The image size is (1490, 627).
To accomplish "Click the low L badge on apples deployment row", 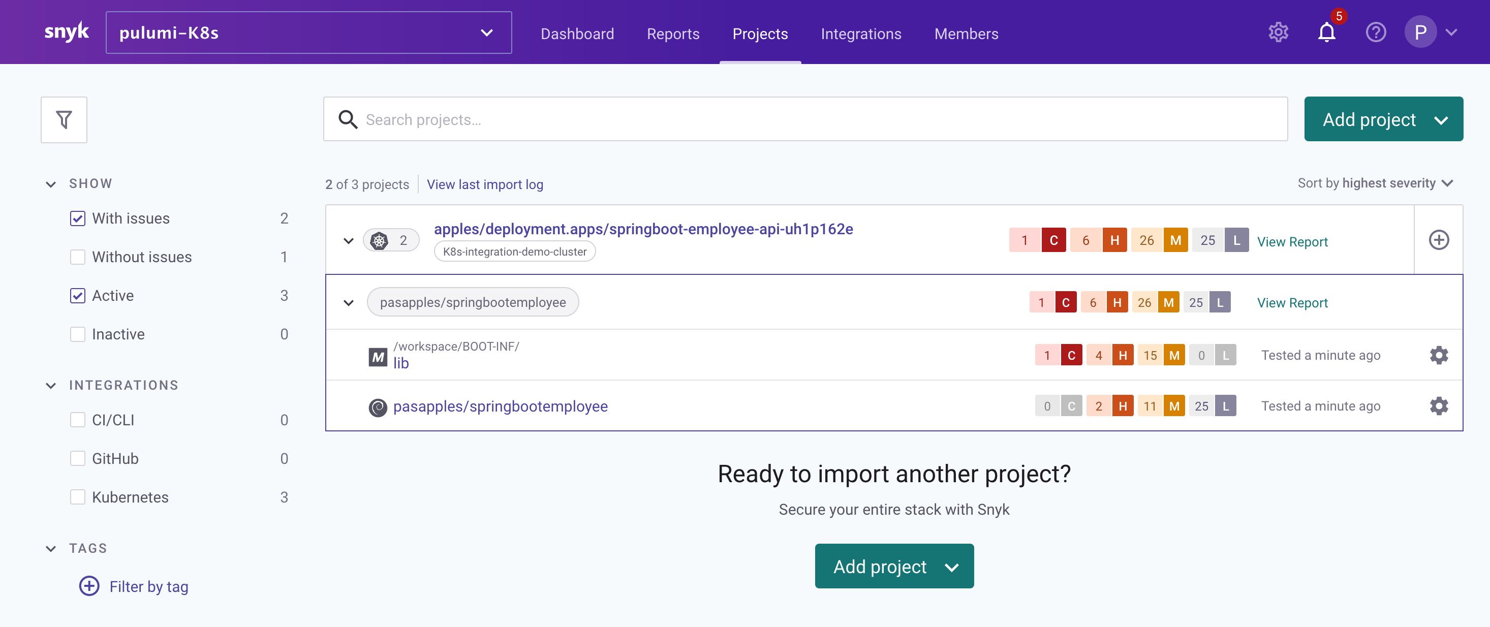I will pos(1236,240).
